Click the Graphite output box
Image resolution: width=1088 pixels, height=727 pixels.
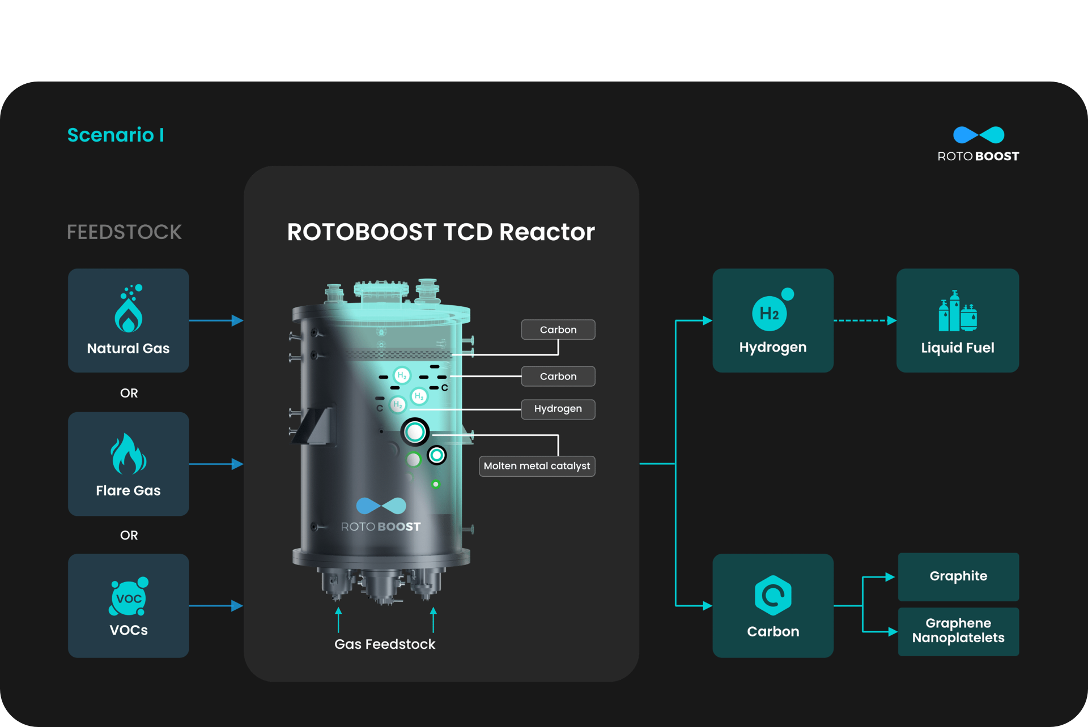click(x=958, y=576)
